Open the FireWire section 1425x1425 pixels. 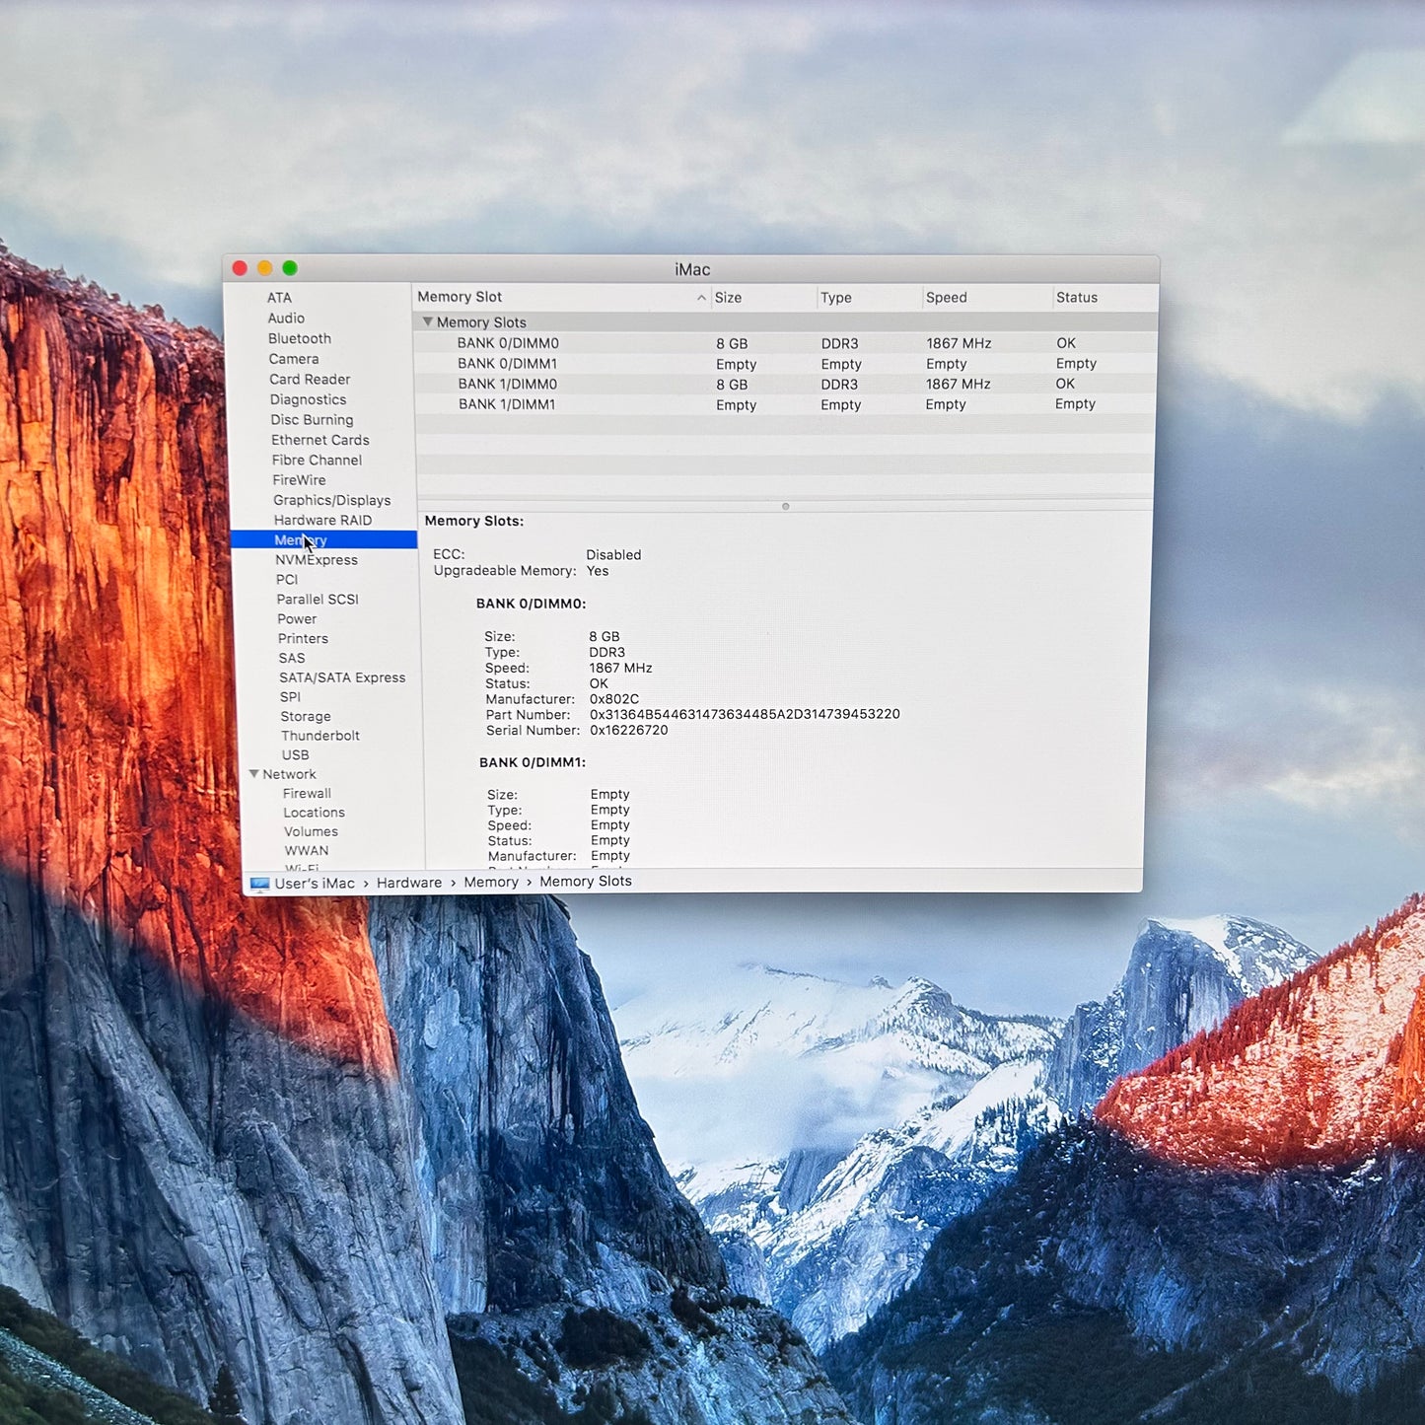(299, 480)
